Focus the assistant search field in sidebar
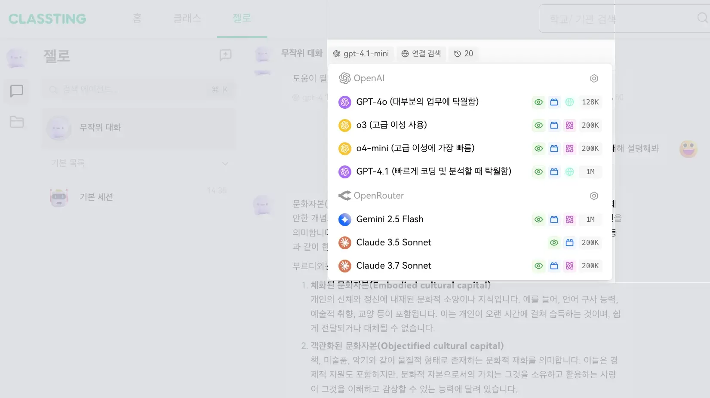The width and height of the screenshot is (710, 398). click(x=138, y=89)
